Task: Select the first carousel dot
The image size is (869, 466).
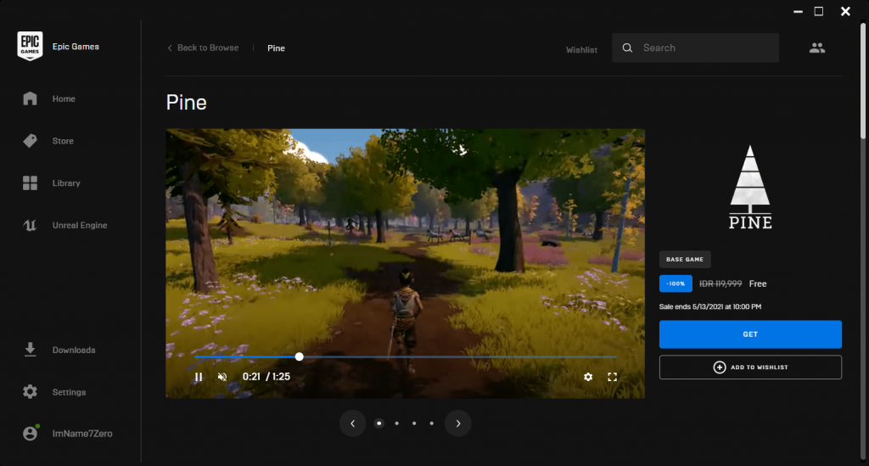Action: (379, 424)
